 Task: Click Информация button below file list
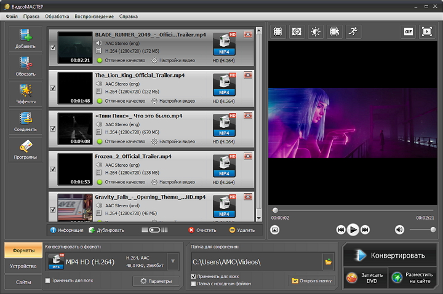[66, 230]
